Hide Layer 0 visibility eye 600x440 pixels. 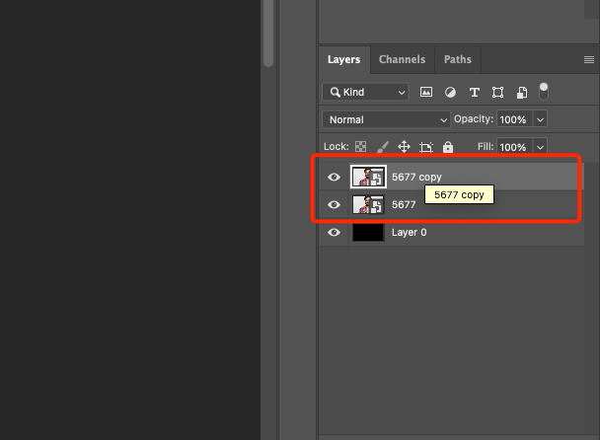pos(334,232)
